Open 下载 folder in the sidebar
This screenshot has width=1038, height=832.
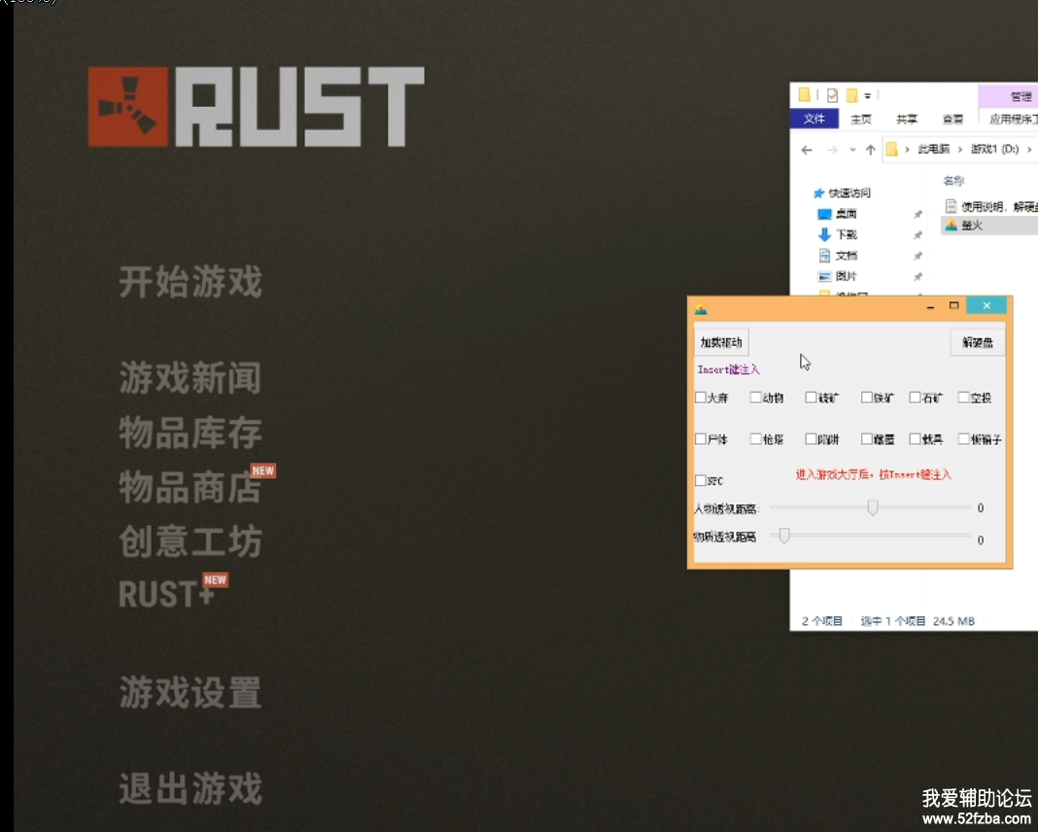[845, 234]
